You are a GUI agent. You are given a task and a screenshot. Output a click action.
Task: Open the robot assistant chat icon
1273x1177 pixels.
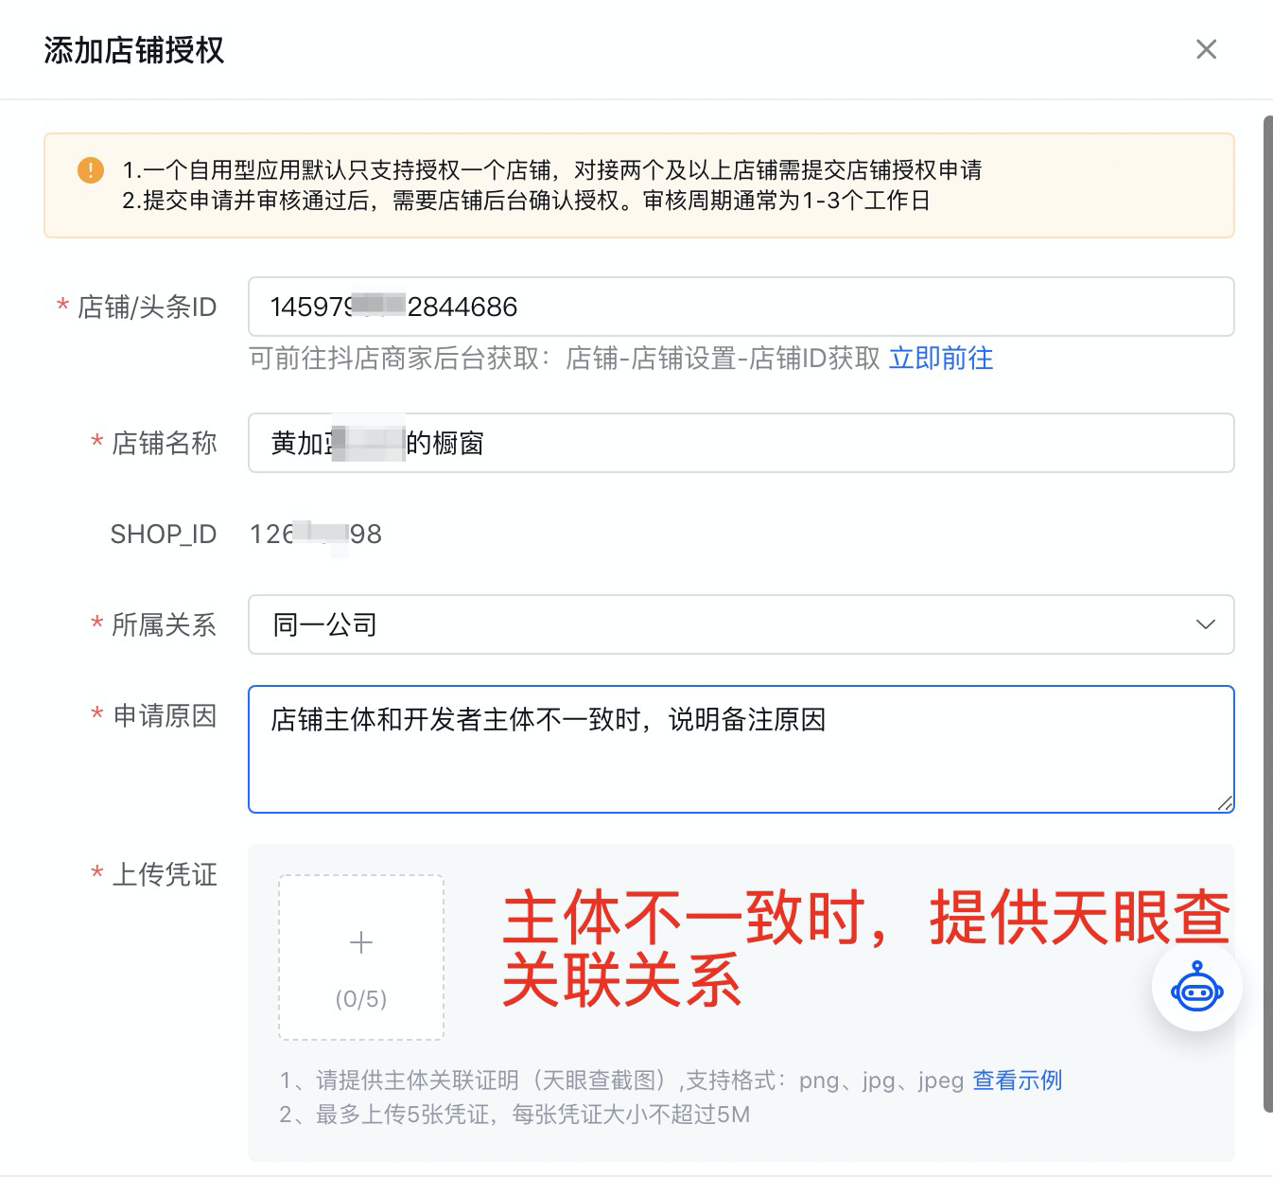pos(1196,986)
